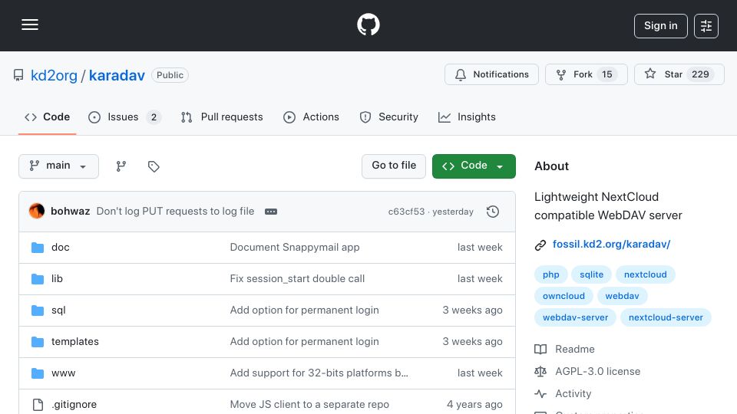The width and height of the screenshot is (737, 414).
Task: Open bohwaz author avatar
Action: coord(37,212)
